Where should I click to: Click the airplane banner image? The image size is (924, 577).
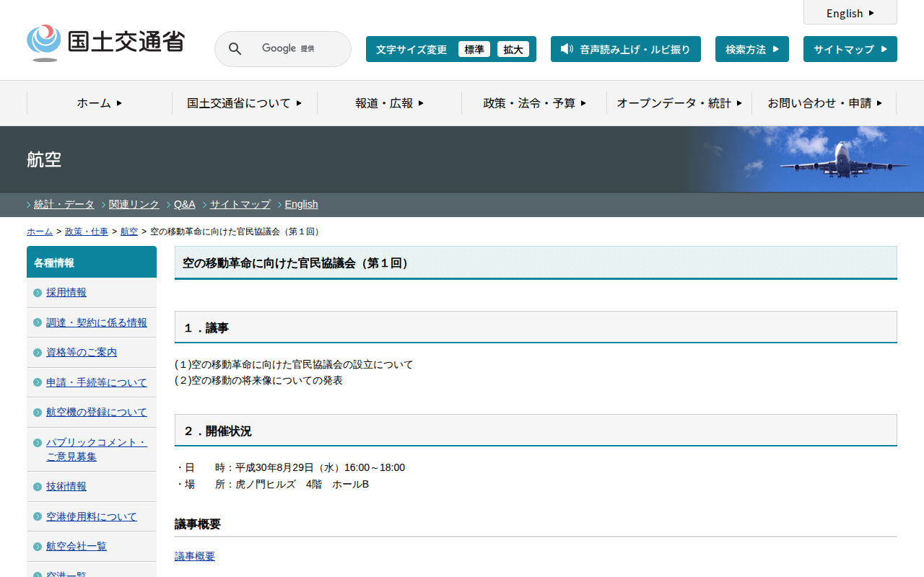coord(808,159)
